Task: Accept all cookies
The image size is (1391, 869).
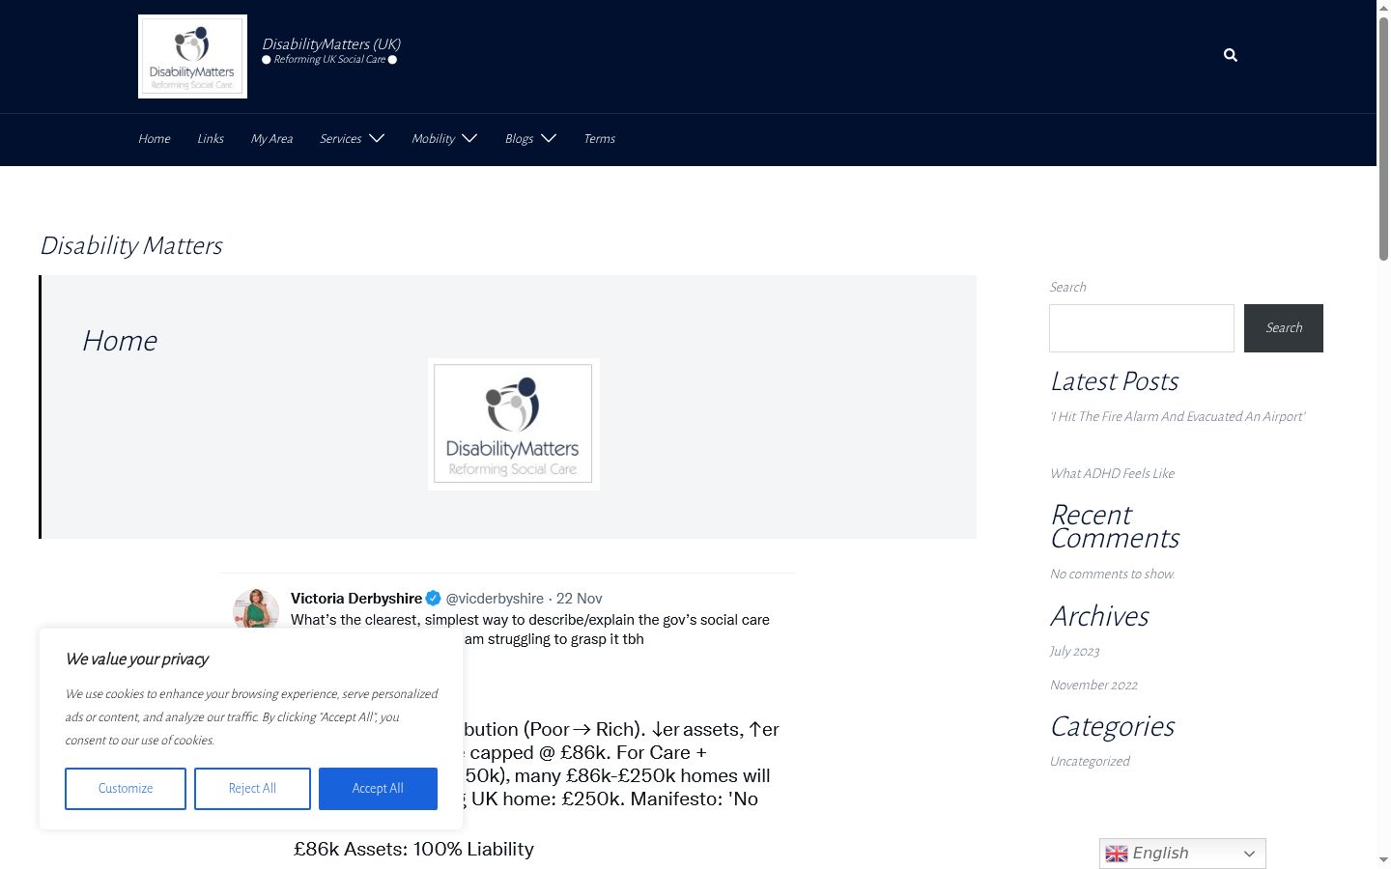Action: point(378,789)
